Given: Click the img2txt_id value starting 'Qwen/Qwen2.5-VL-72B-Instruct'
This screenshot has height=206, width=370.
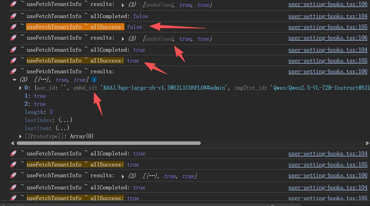Looking at the screenshot, I should click(x=320, y=88).
